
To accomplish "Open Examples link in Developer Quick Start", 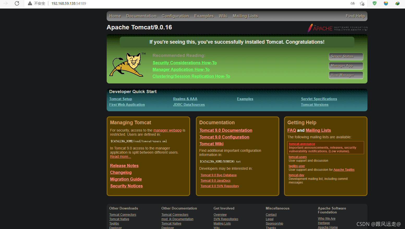I will click(245, 99).
